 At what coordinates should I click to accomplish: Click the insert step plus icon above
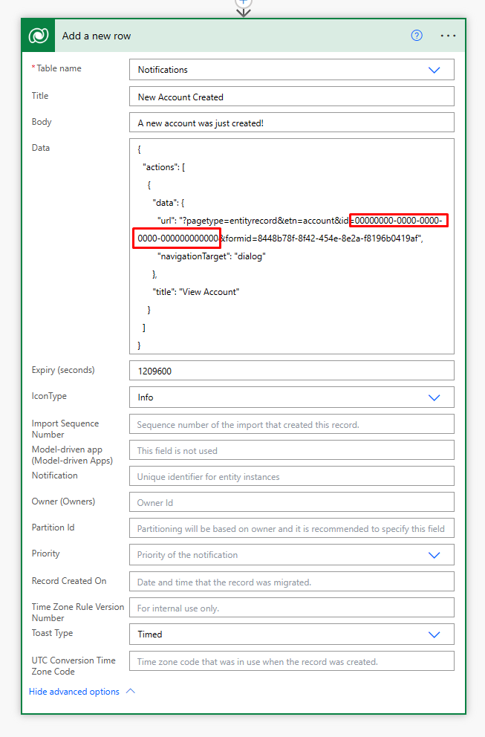(244, 2)
